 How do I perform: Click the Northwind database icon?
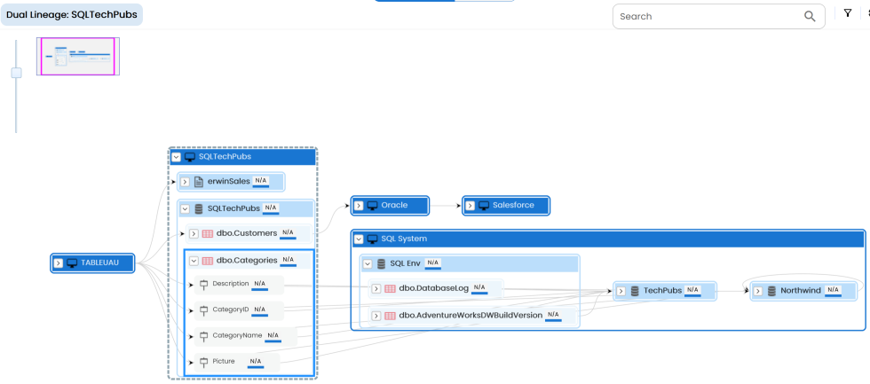[771, 291]
